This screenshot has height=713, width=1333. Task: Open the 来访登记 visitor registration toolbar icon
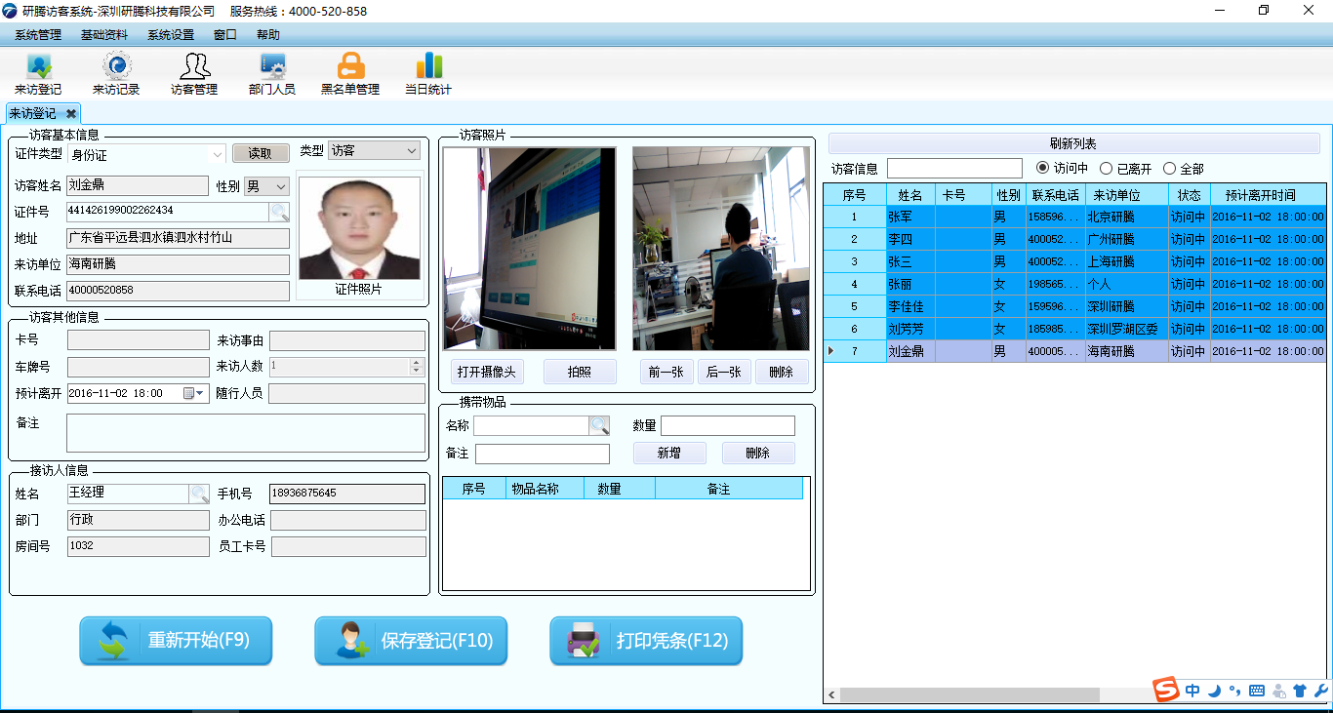(37, 74)
